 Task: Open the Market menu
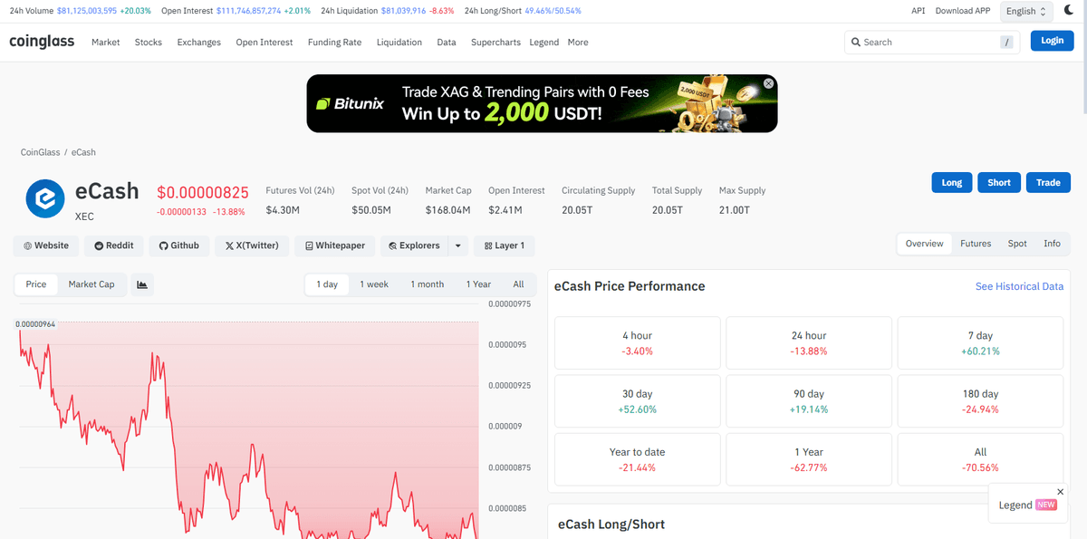click(x=106, y=42)
